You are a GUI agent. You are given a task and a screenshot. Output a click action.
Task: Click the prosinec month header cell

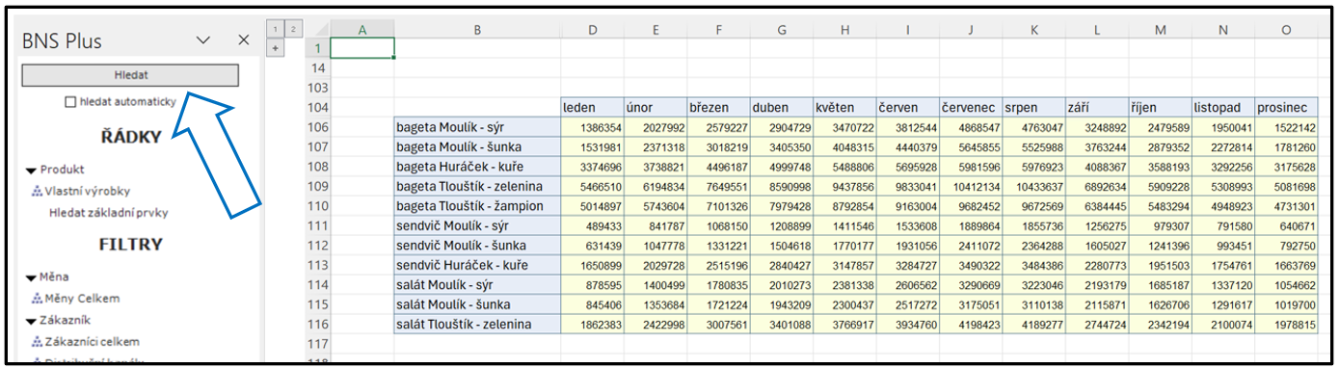click(1287, 108)
